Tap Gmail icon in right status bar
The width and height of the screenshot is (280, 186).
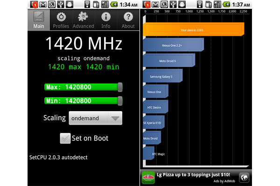pyautogui.click(x=155, y=5)
